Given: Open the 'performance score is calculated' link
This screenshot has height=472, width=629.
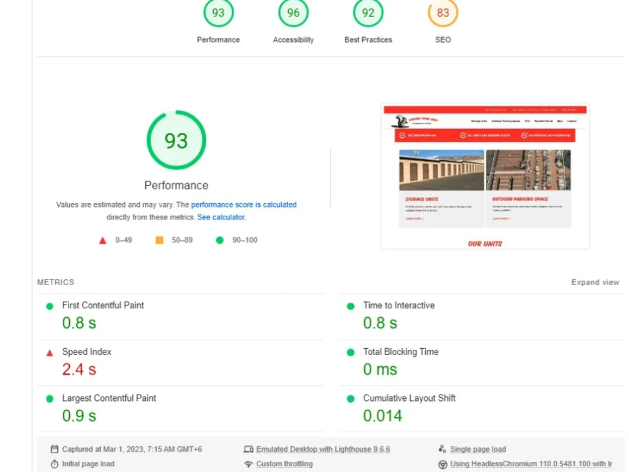Looking at the screenshot, I should tap(244, 205).
